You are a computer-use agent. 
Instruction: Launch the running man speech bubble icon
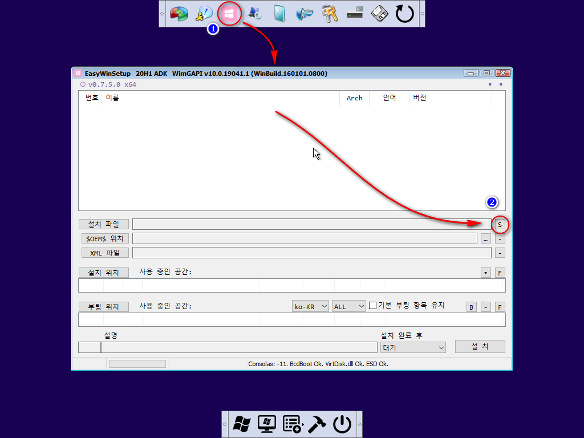pos(204,14)
